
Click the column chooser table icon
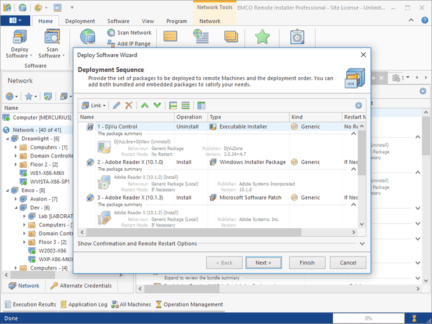tap(201, 105)
